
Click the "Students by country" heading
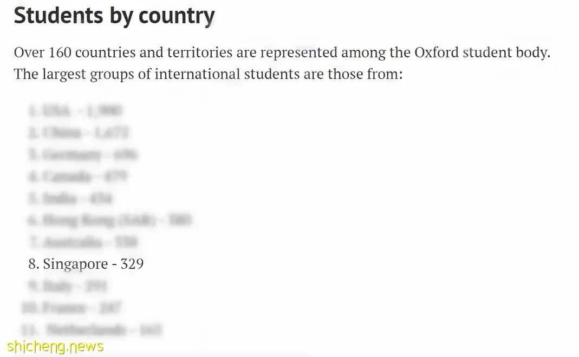pyautogui.click(x=114, y=16)
